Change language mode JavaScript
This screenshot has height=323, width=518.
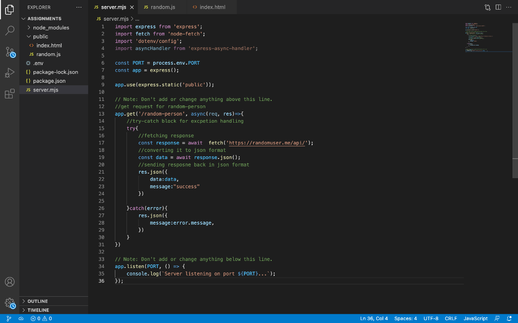(x=476, y=318)
